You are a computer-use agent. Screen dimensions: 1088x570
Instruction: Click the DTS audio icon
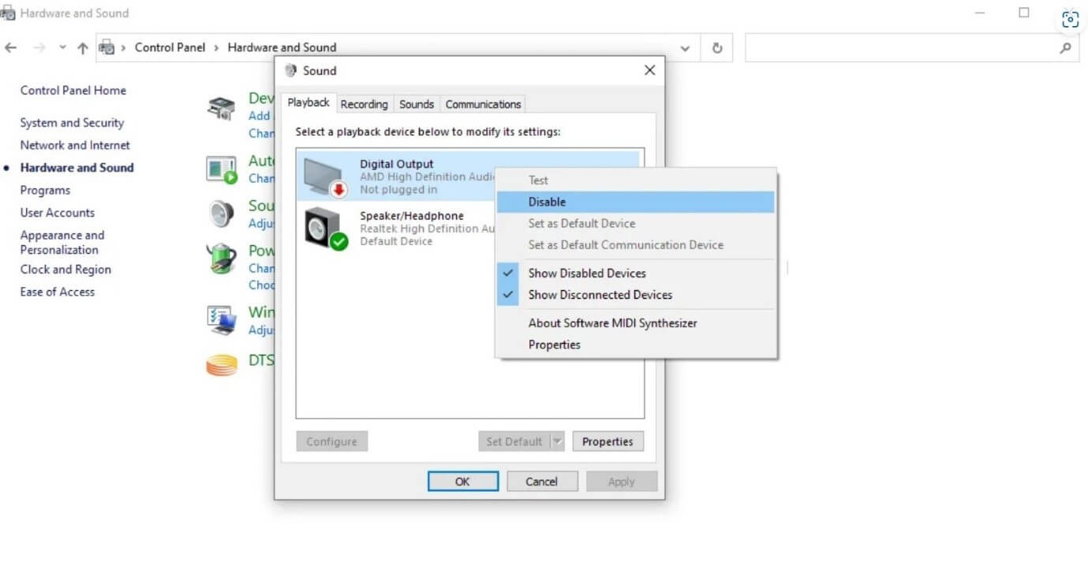tap(221, 364)
